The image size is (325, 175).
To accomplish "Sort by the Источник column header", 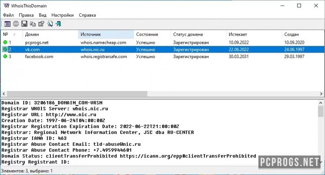I will point(106,35).
